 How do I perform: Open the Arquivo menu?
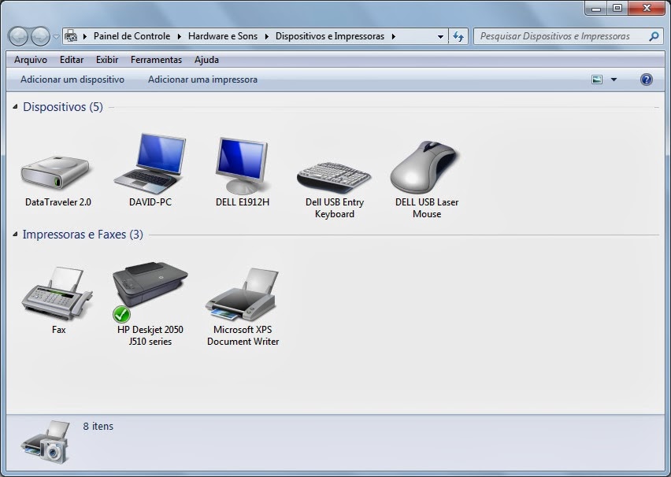click(31, 60)
